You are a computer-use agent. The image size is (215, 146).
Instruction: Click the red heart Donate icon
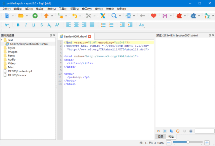[154, 15]
